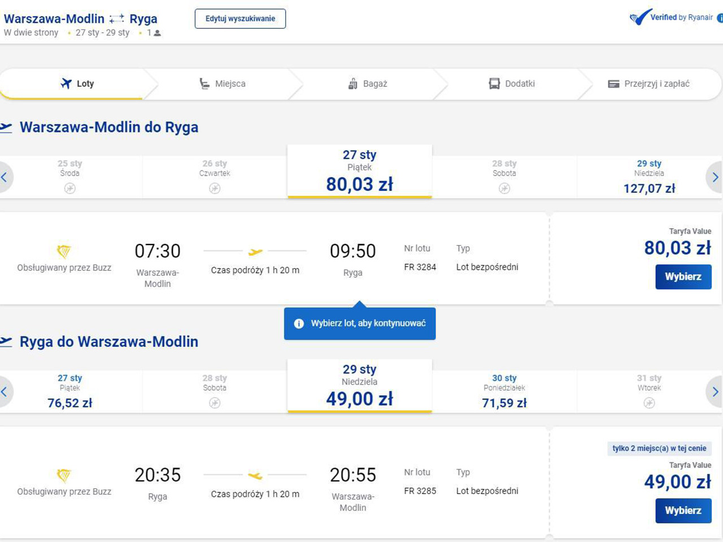Show later return dates with right arrow

[715, 392]
